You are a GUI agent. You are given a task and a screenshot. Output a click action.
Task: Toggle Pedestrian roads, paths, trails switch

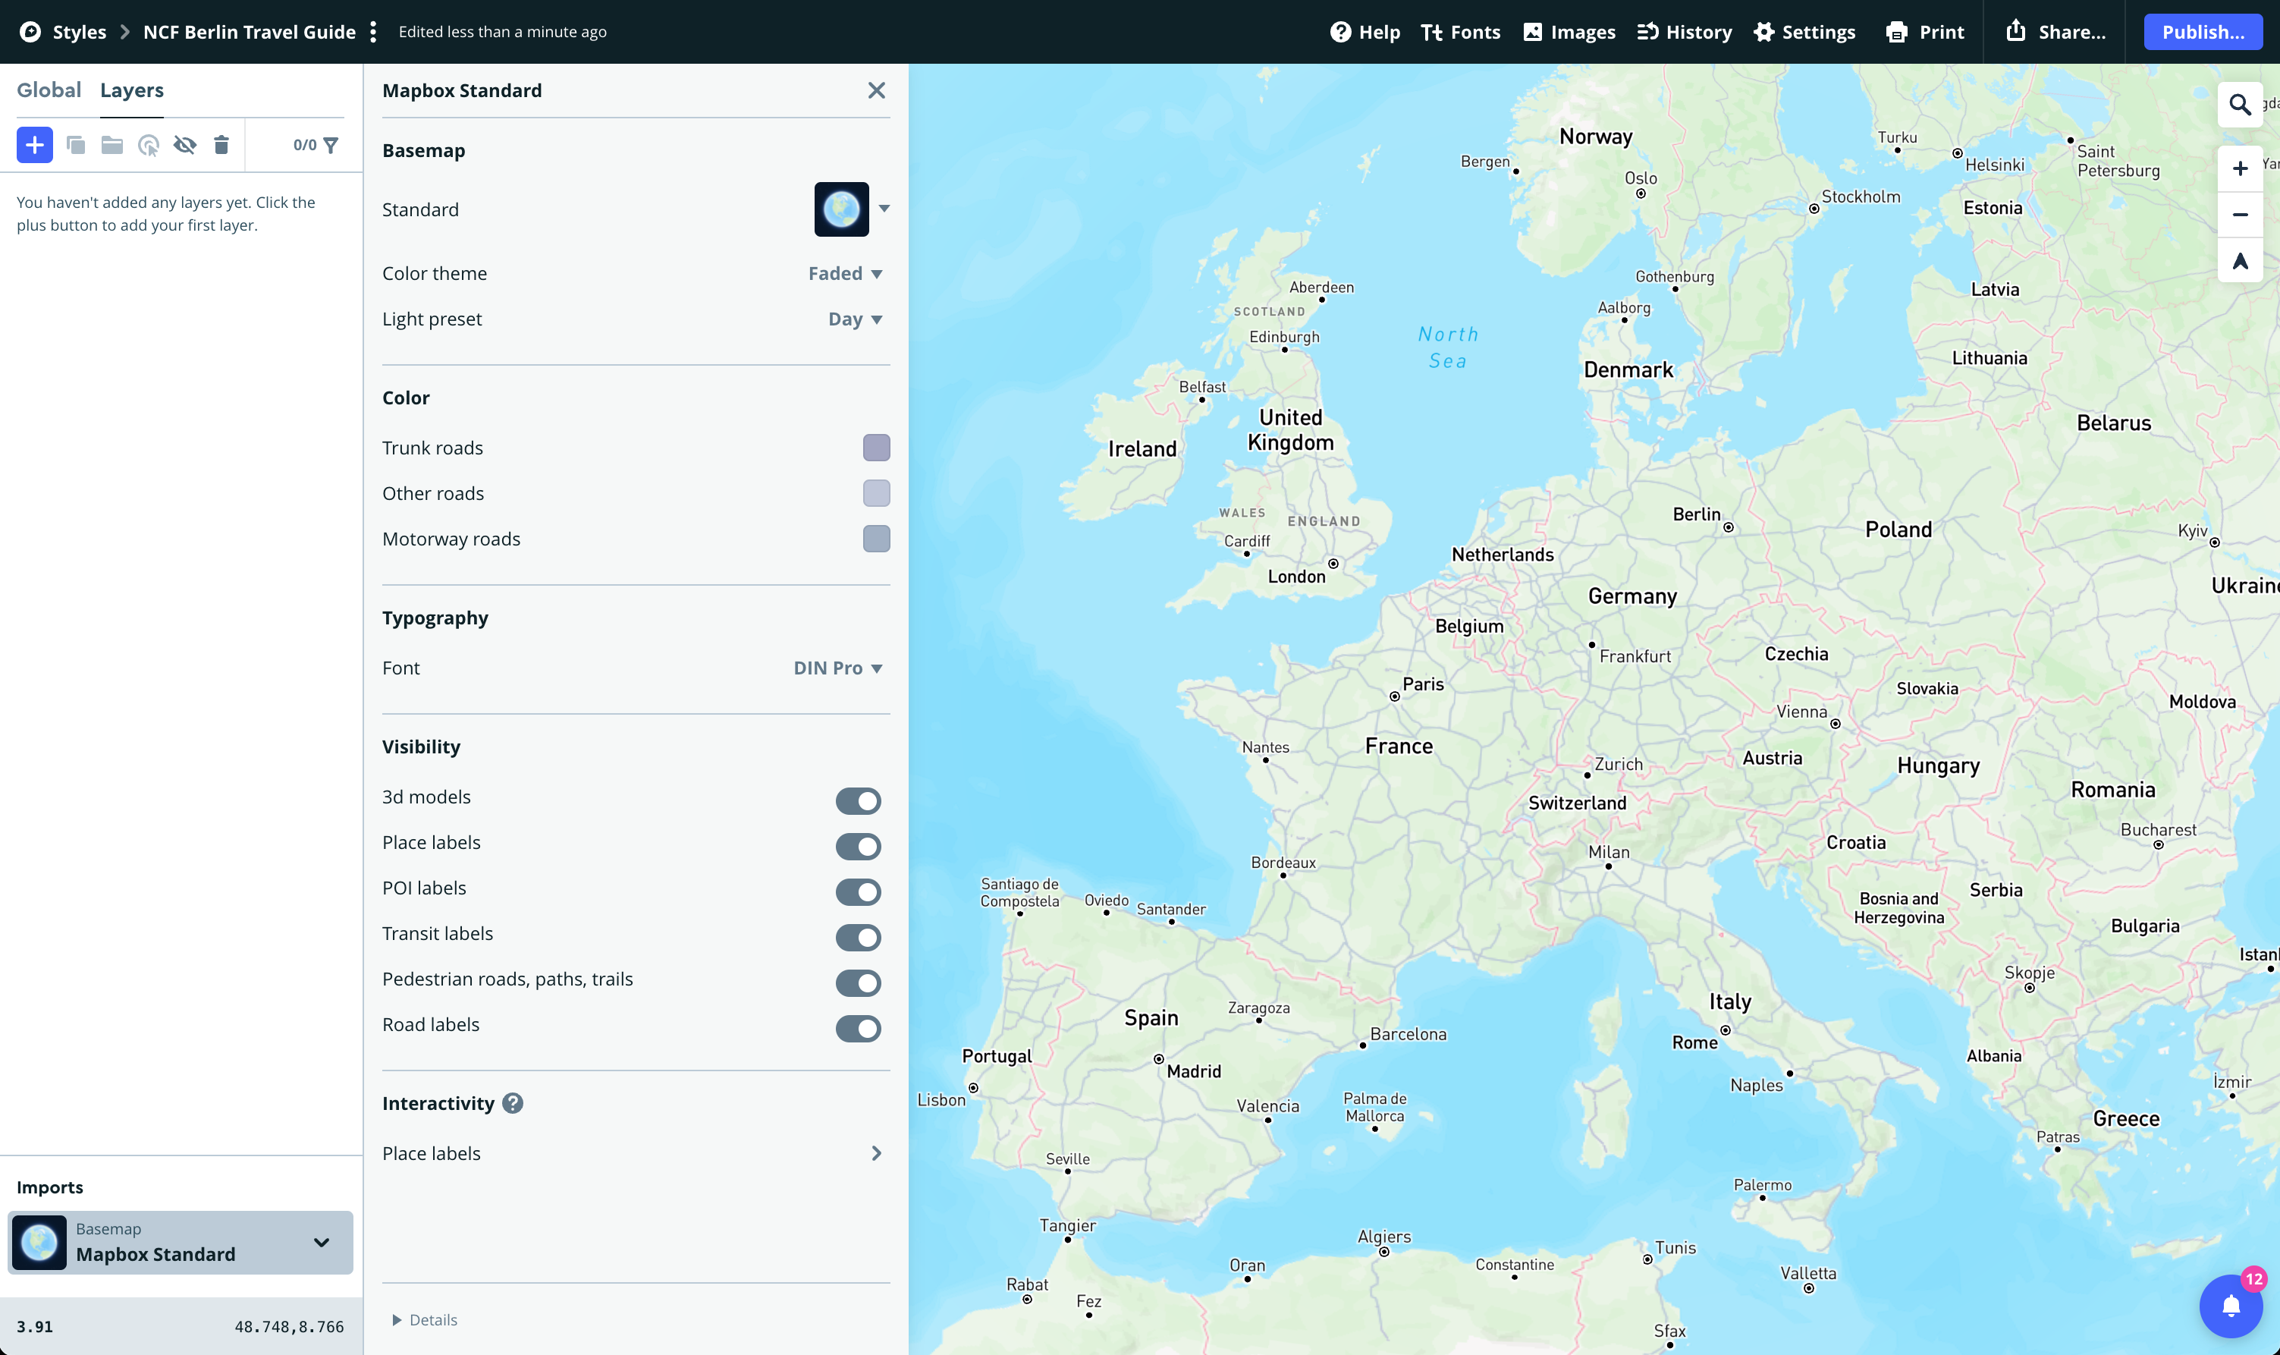tap(858, 983)
